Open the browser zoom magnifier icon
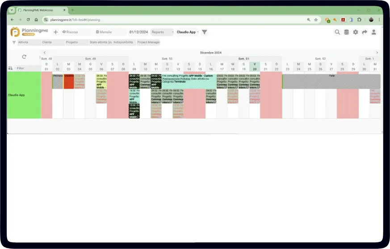This screenshot has height=249, width=390. [x=309, y=20]
